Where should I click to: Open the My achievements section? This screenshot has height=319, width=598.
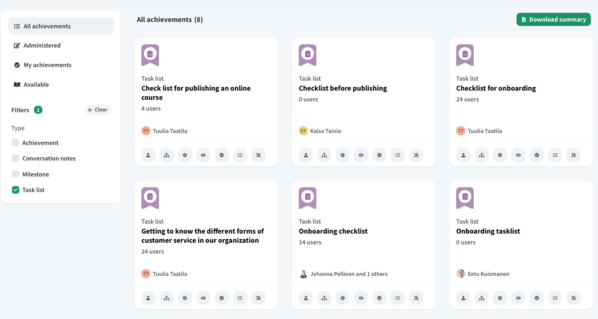pos(48,65)
